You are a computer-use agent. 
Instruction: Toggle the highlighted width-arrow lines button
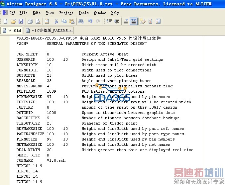click(x=134, y=21)
